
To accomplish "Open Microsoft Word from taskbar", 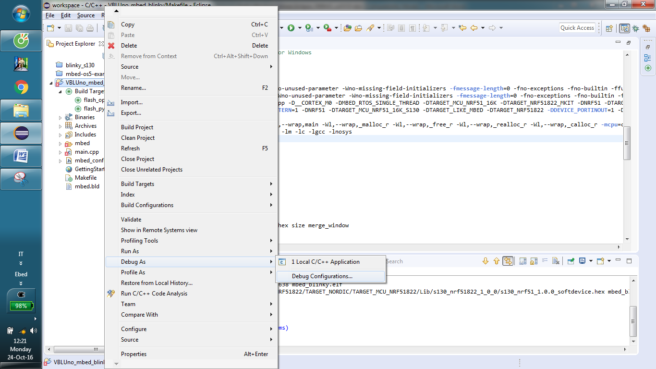I will [x=21, y=156].
